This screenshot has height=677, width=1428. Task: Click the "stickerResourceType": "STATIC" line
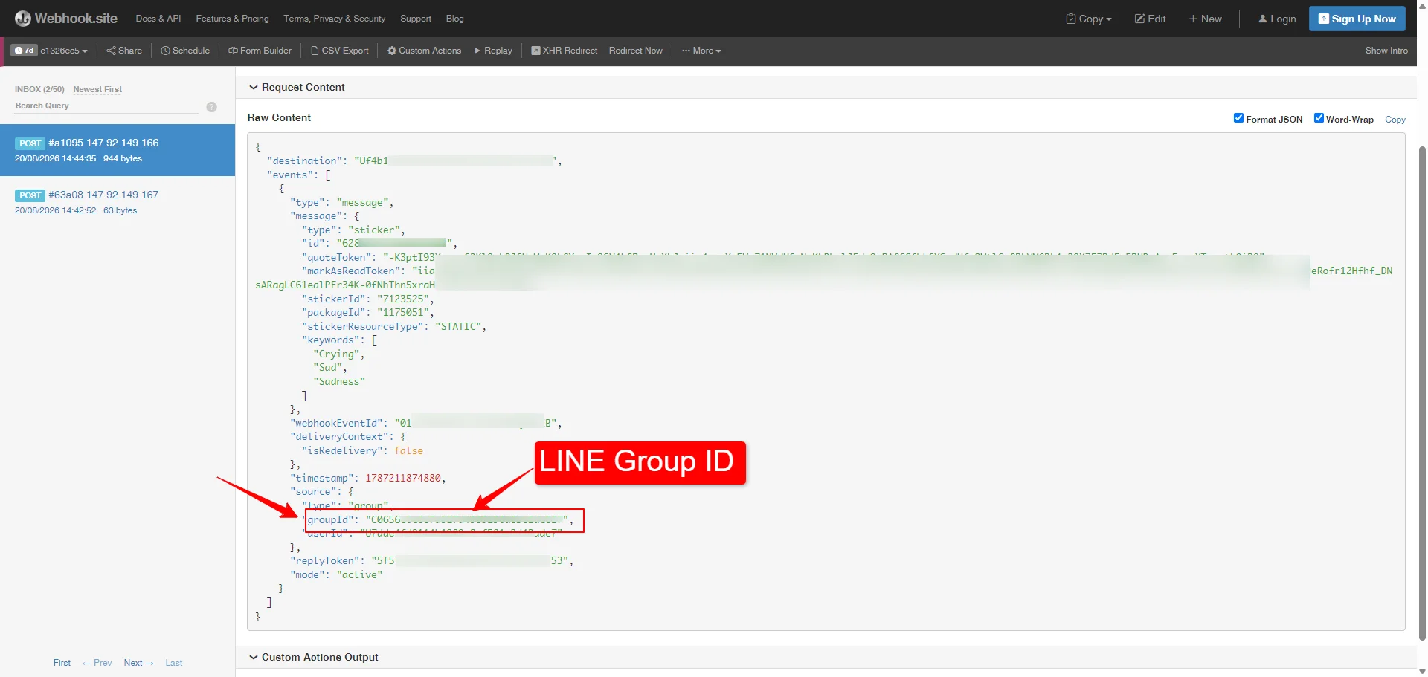tap(393, 326)
